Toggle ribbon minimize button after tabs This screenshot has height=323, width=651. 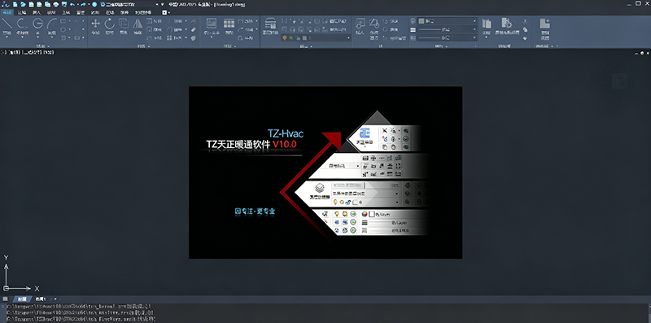(164, 12)
